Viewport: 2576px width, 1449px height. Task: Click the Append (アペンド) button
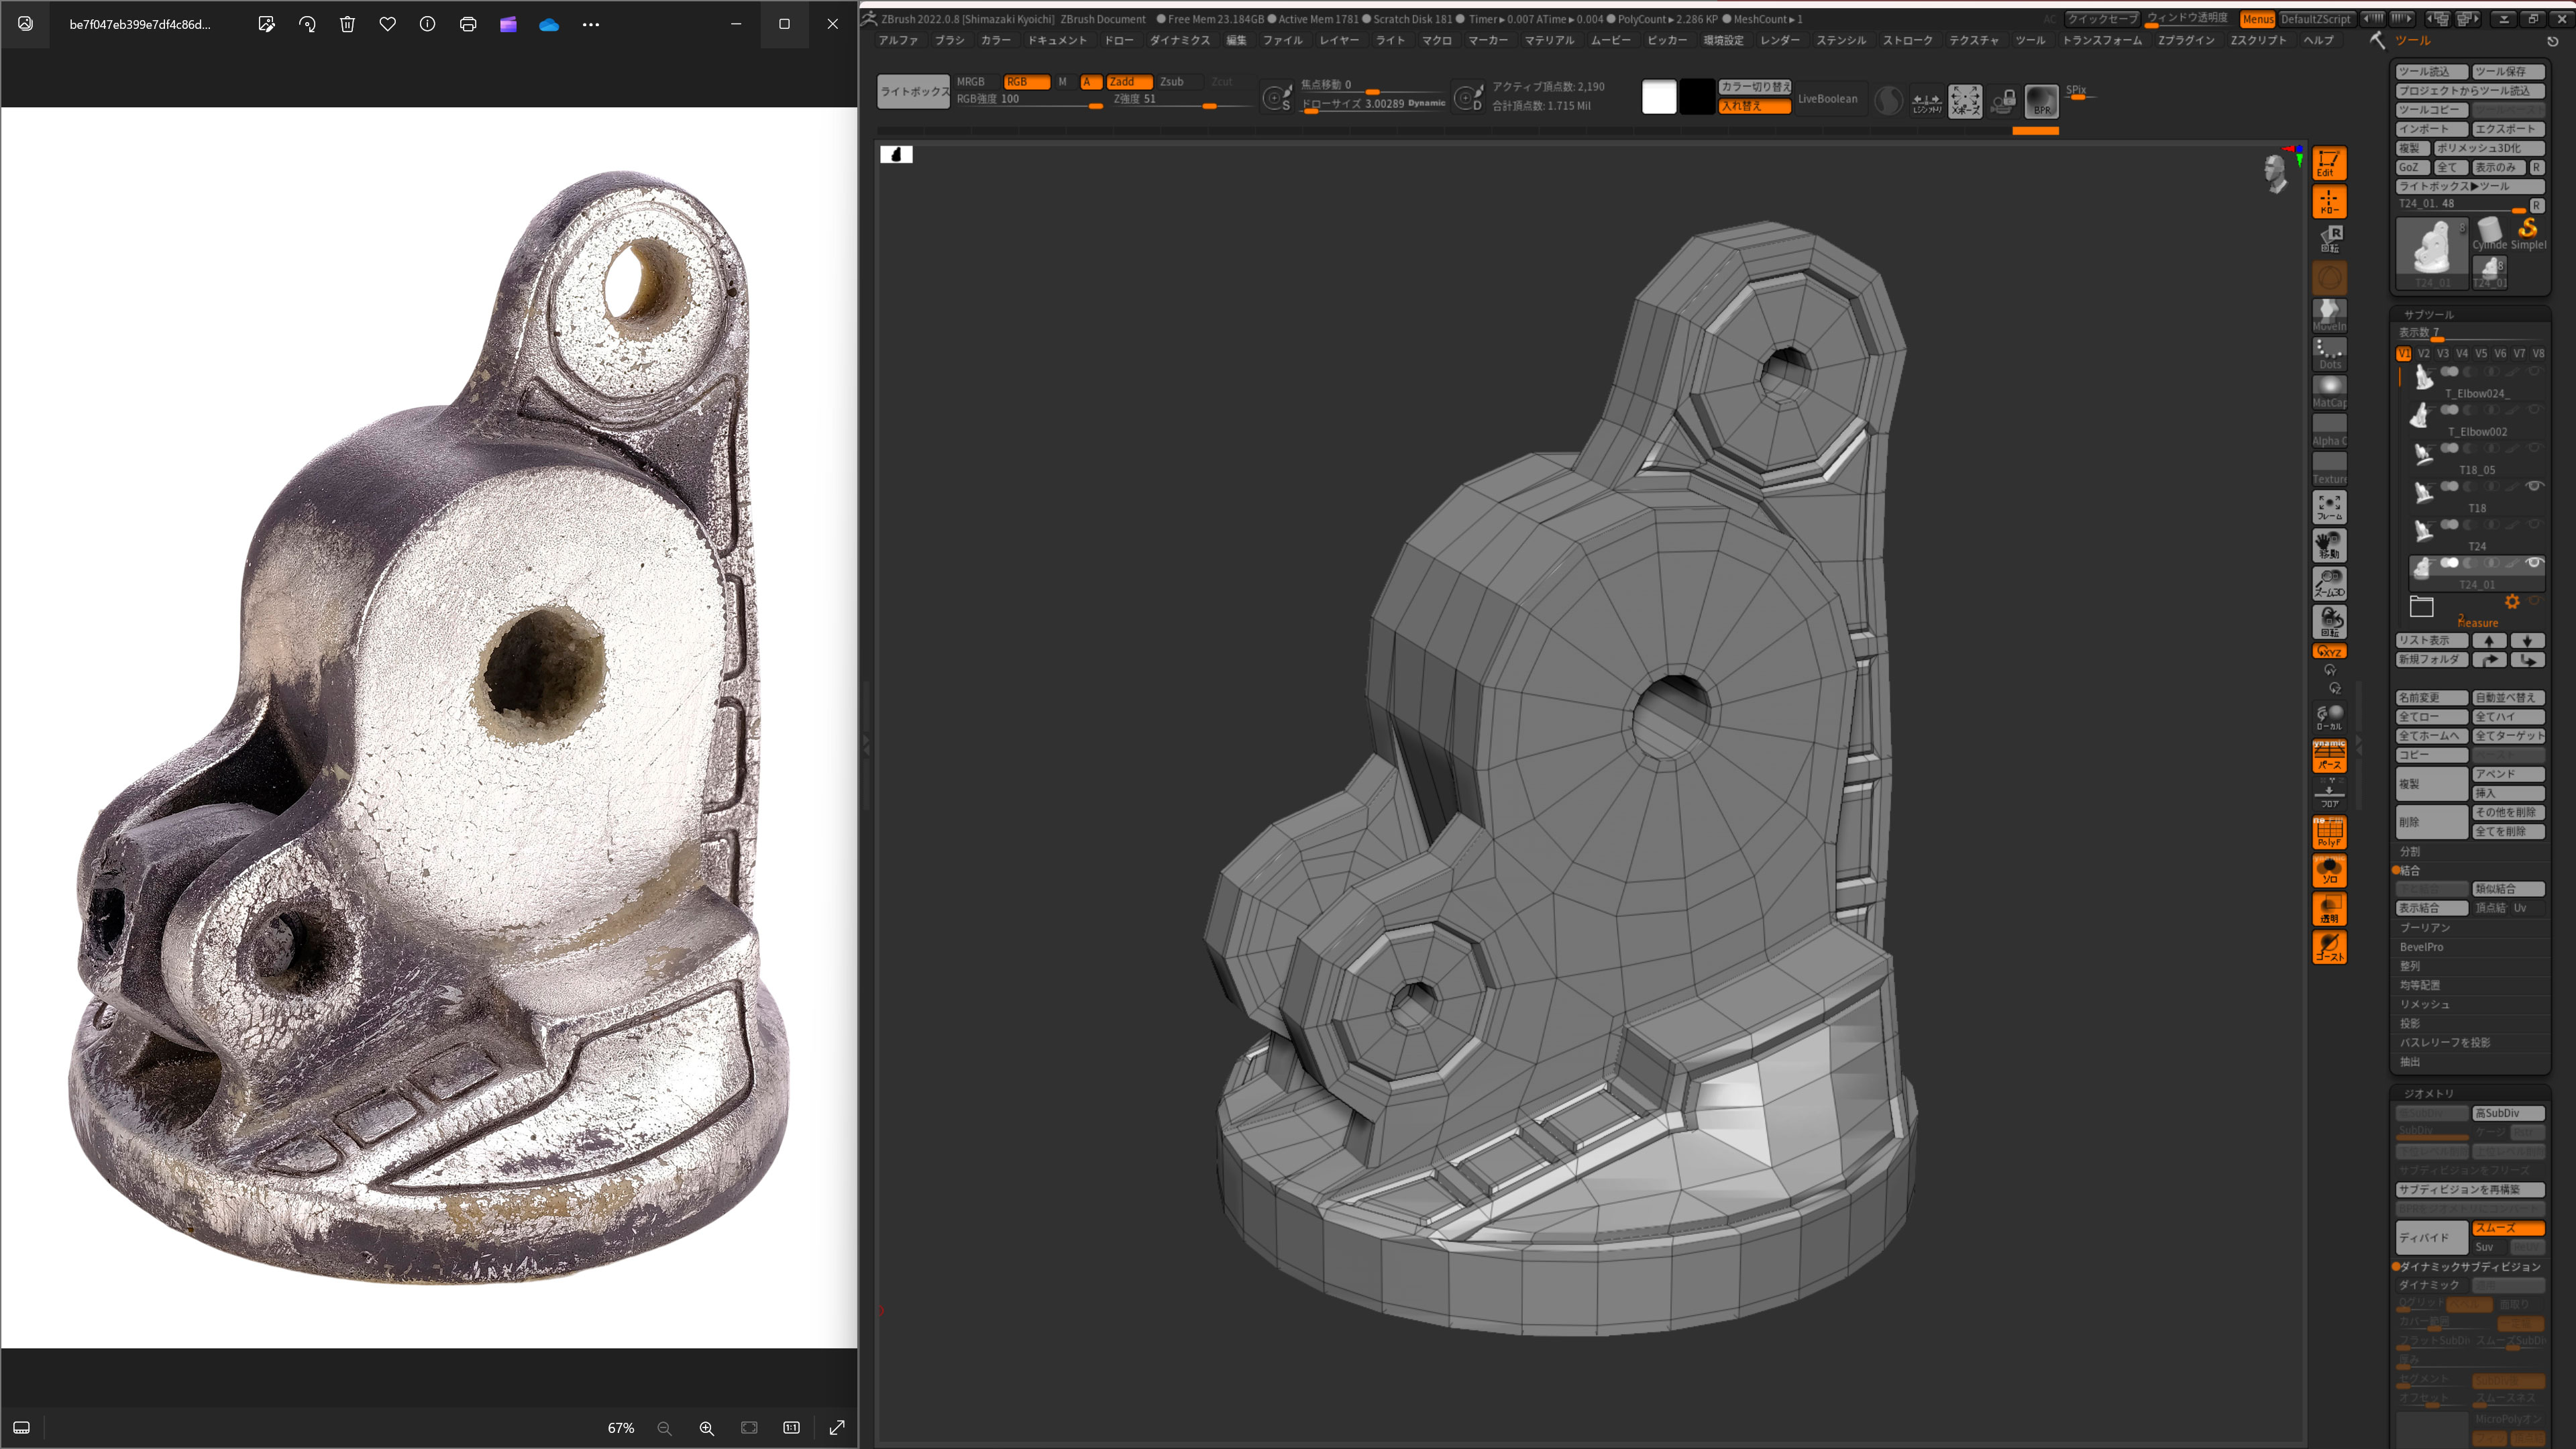pos(2508,774)
